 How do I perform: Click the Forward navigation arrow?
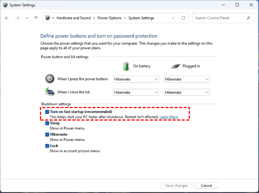click(17, 18)
